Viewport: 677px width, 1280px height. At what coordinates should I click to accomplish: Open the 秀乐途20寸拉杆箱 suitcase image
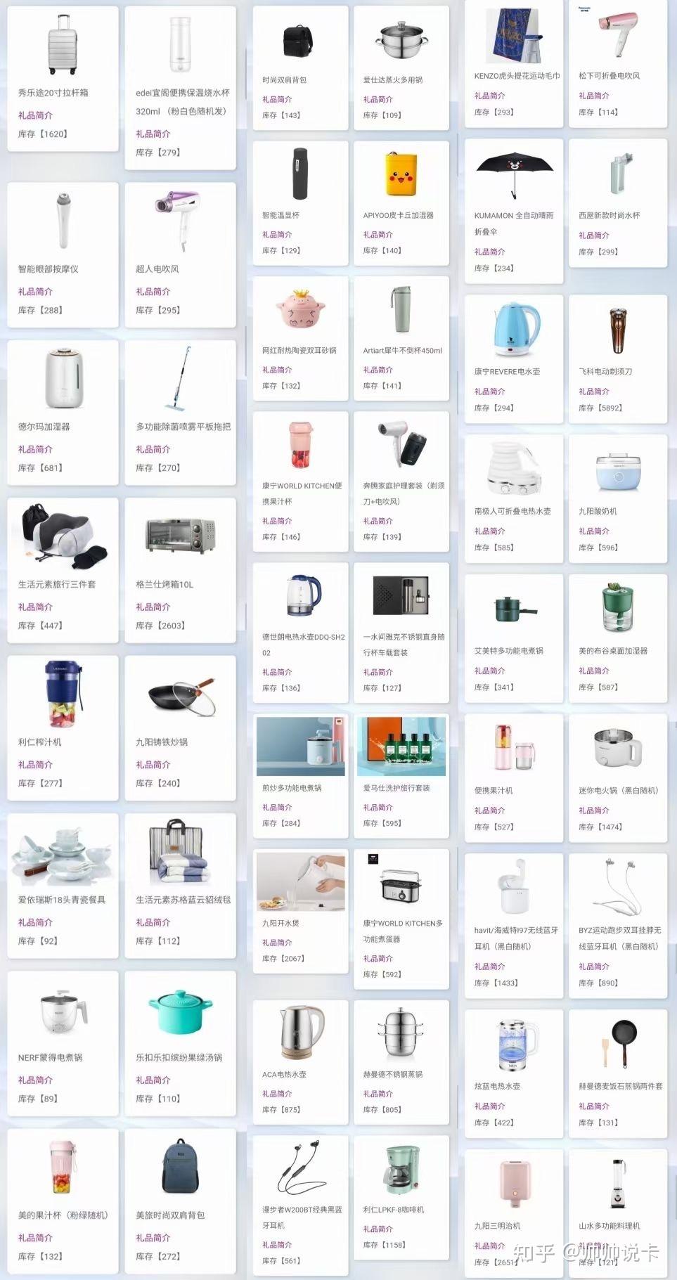click(x=63, y=44)
